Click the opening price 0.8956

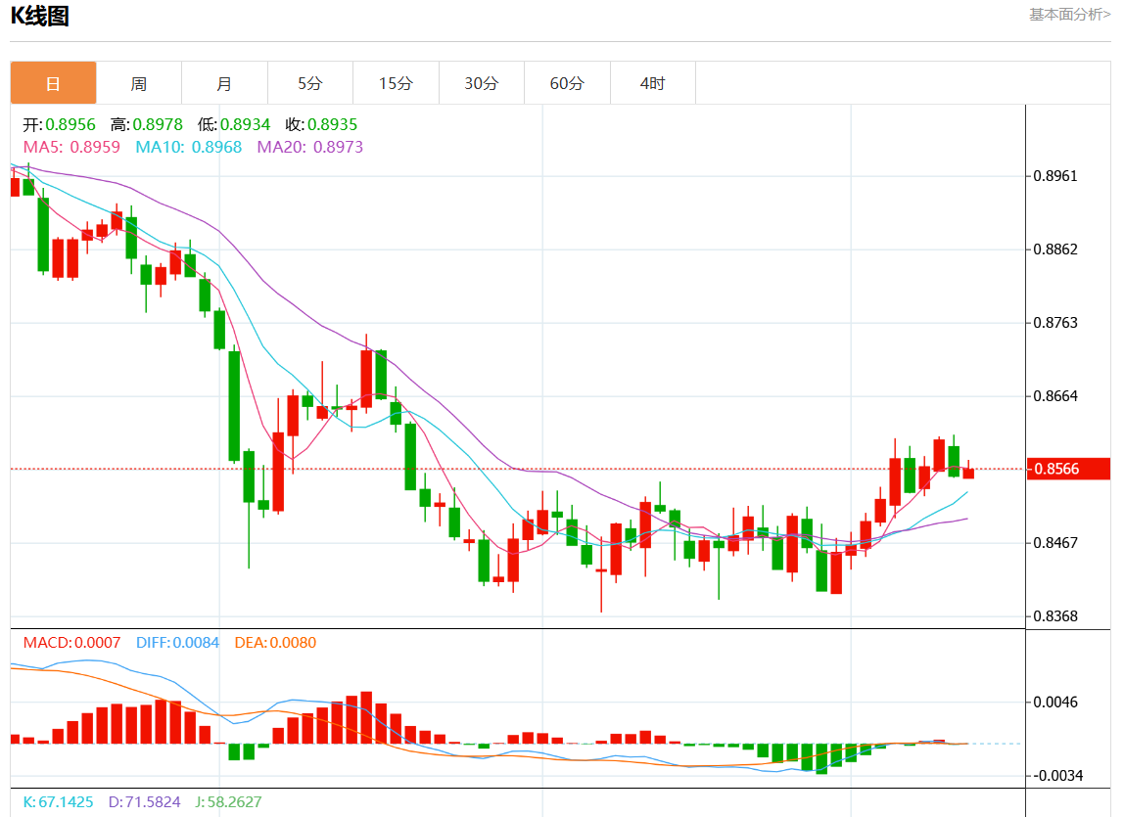point(70,124)
